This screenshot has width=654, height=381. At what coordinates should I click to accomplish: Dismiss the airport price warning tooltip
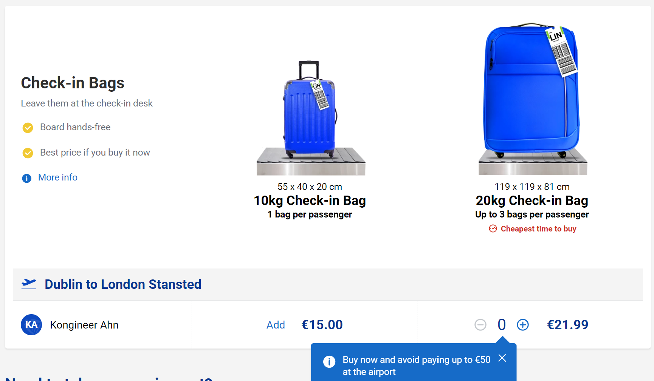tap(502, 358)
